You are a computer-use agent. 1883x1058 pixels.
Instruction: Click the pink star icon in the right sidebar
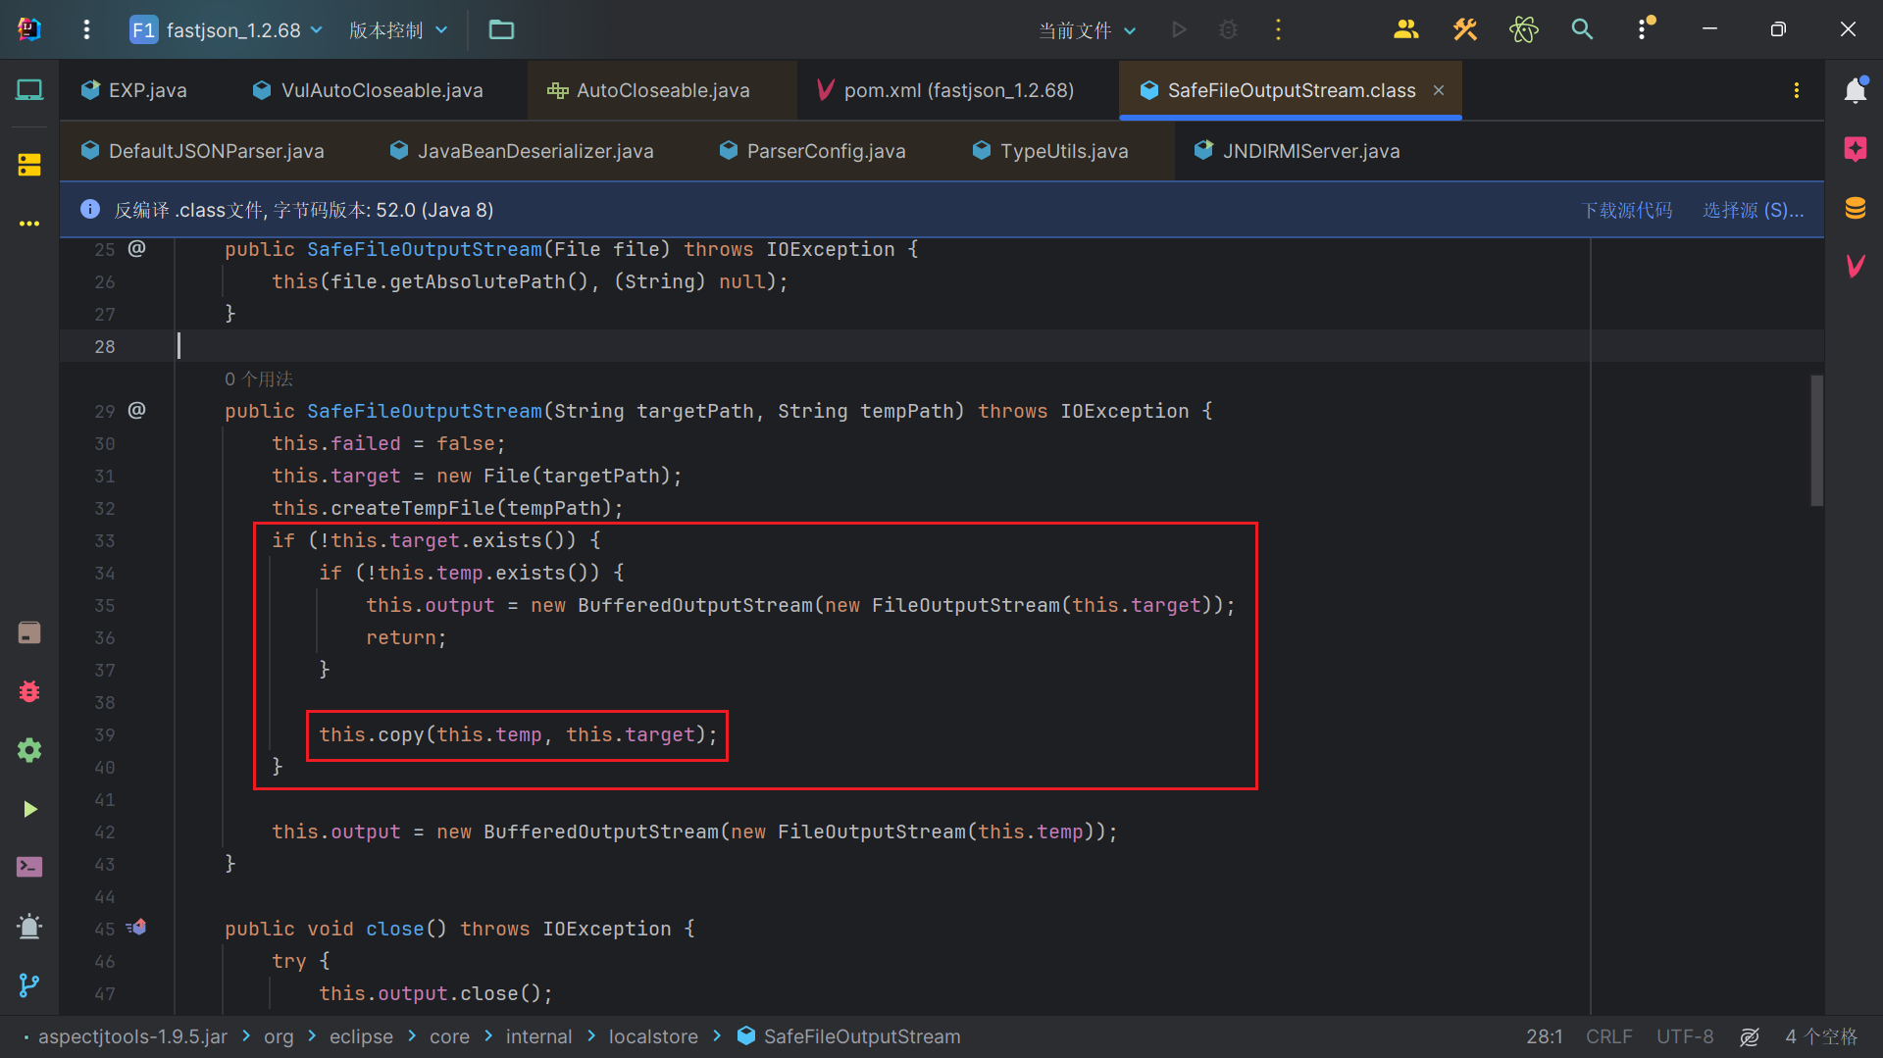1855,149
